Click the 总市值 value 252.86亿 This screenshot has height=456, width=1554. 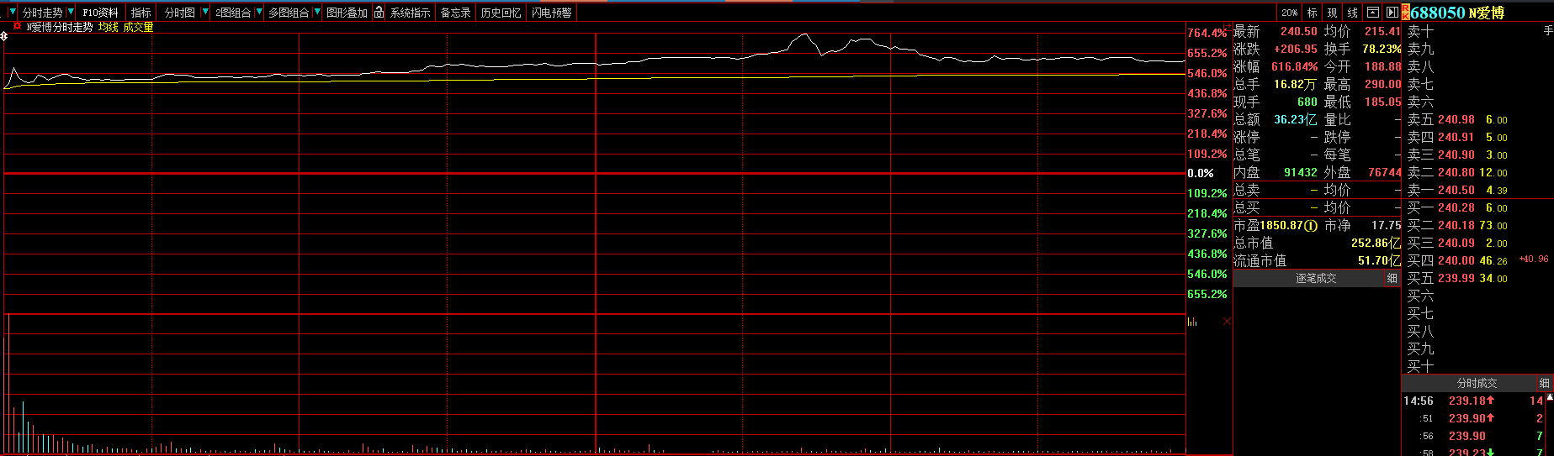click(x=1376, y=243)
